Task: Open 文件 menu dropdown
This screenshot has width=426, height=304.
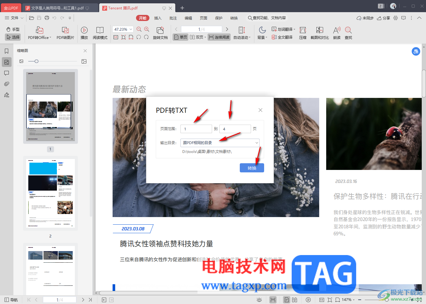Action: [x=14, y=18]
